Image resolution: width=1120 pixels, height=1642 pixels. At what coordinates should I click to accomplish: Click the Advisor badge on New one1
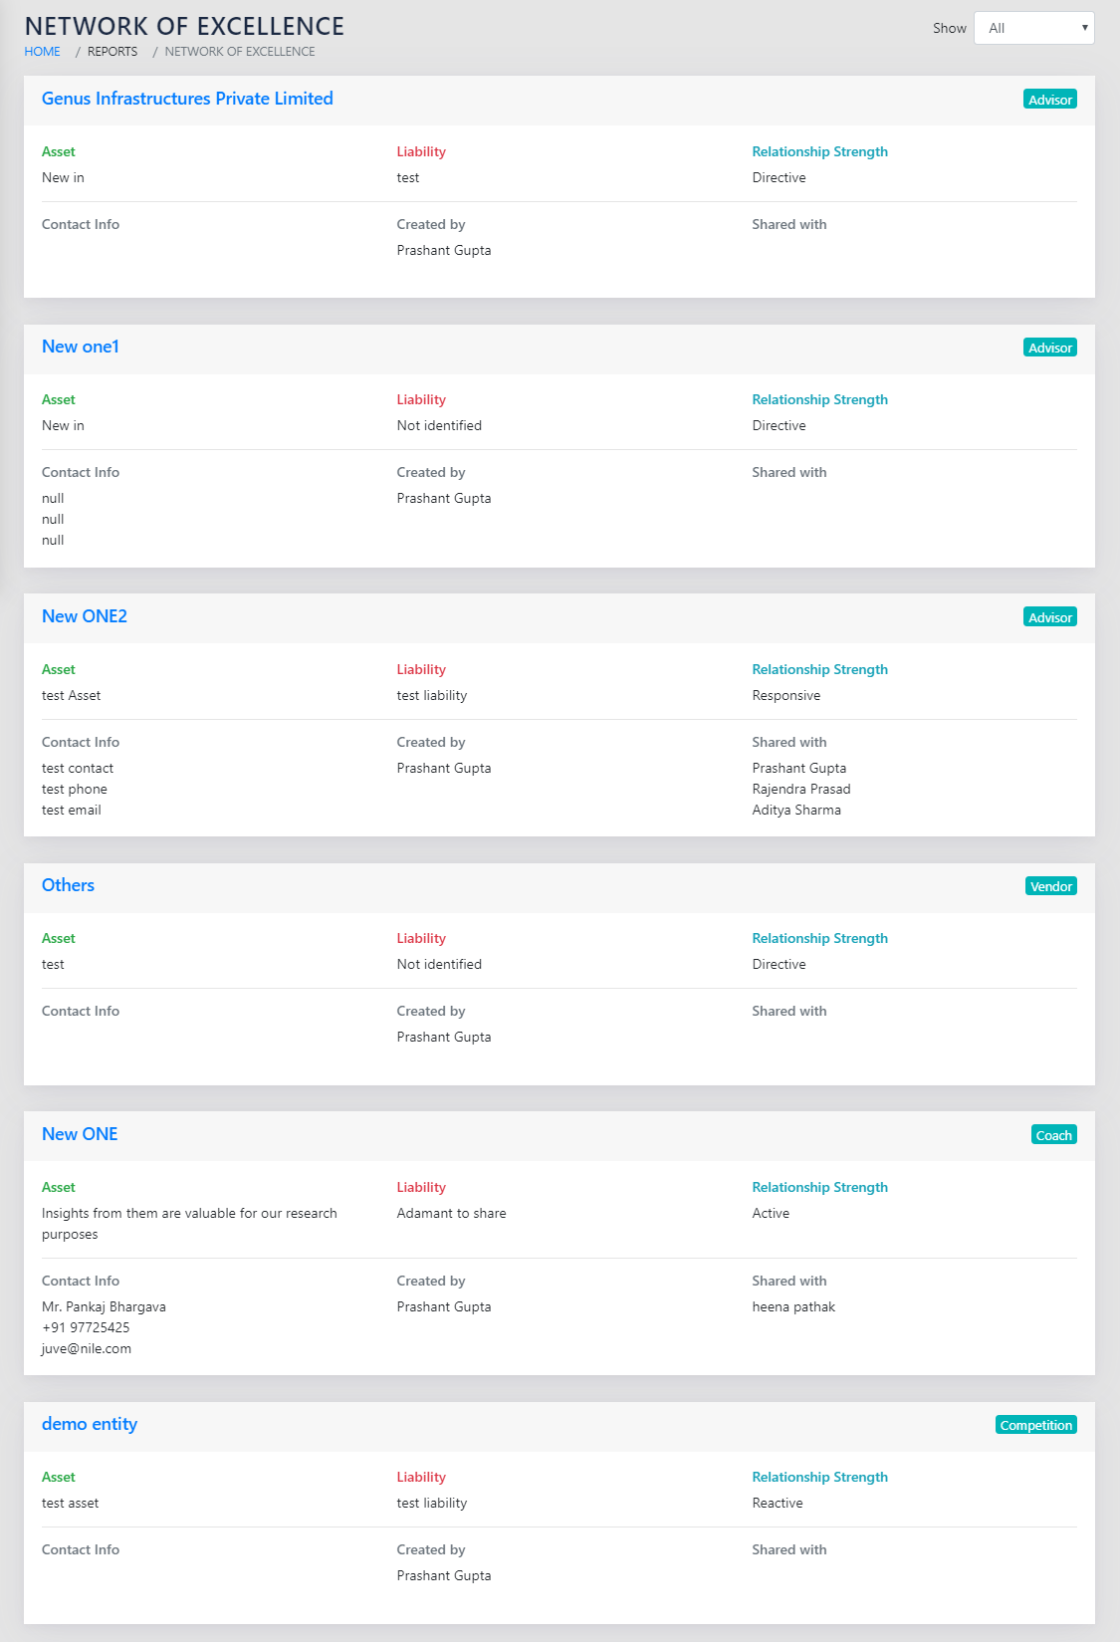pos(1049,348)
